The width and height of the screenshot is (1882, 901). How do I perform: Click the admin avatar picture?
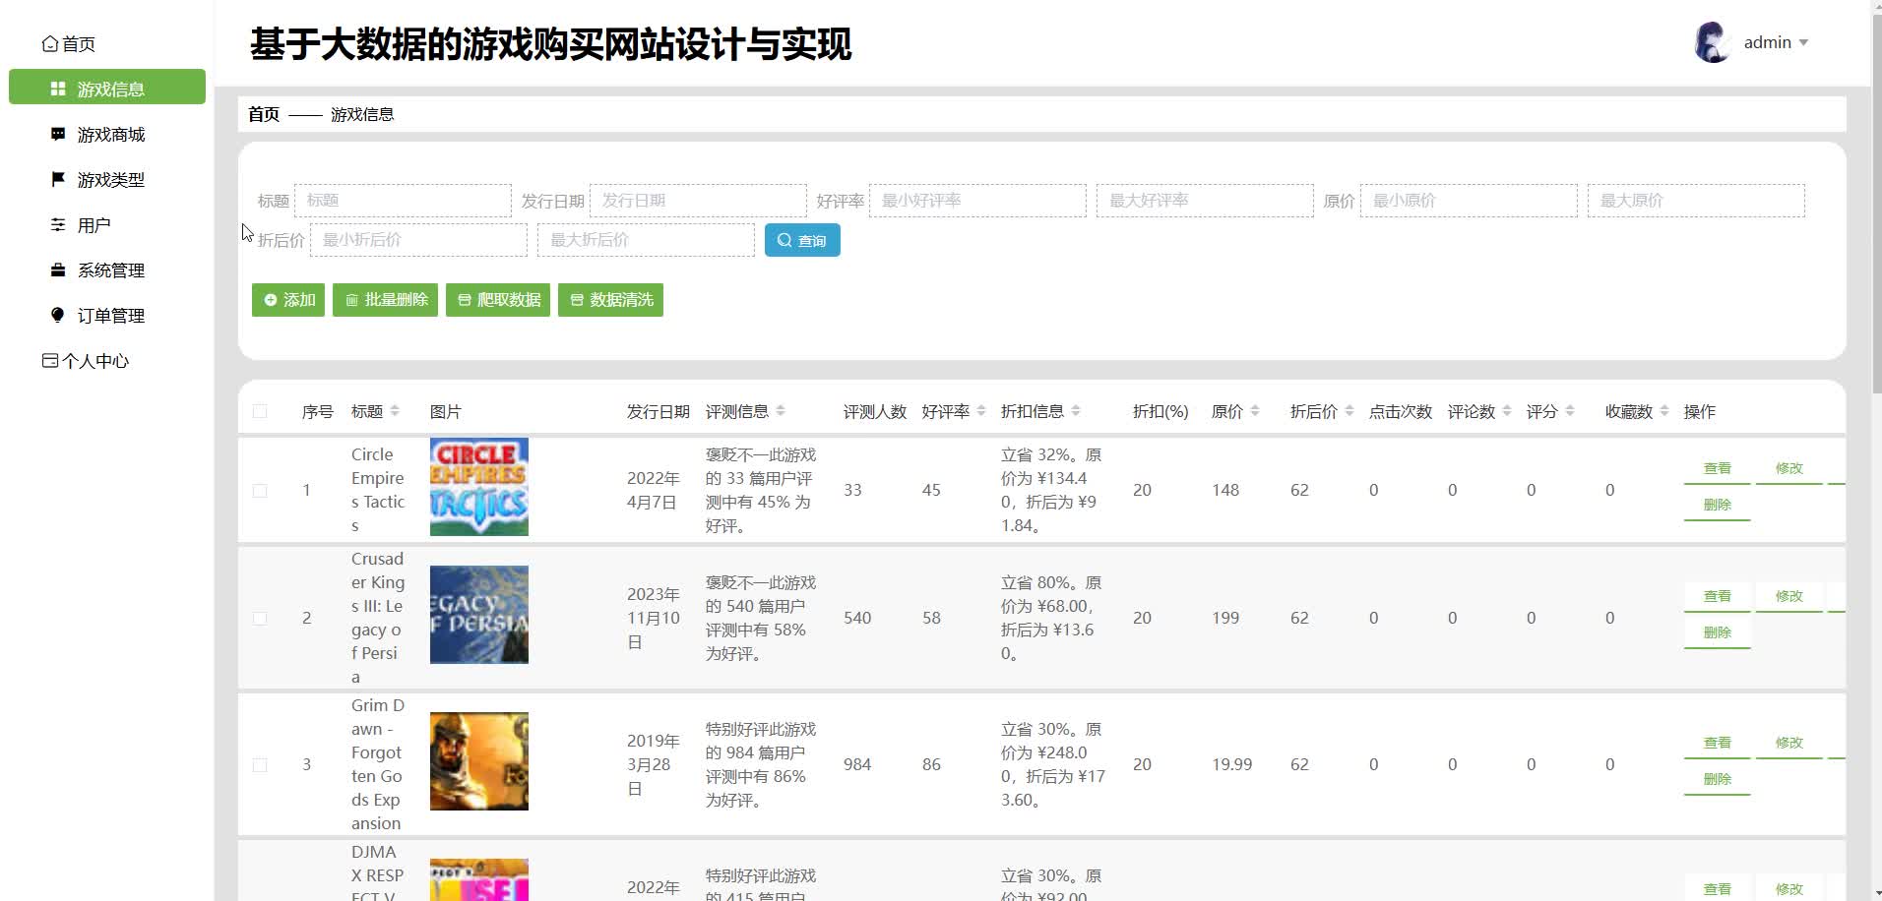pyautogui.click(x=1712, y=42)
